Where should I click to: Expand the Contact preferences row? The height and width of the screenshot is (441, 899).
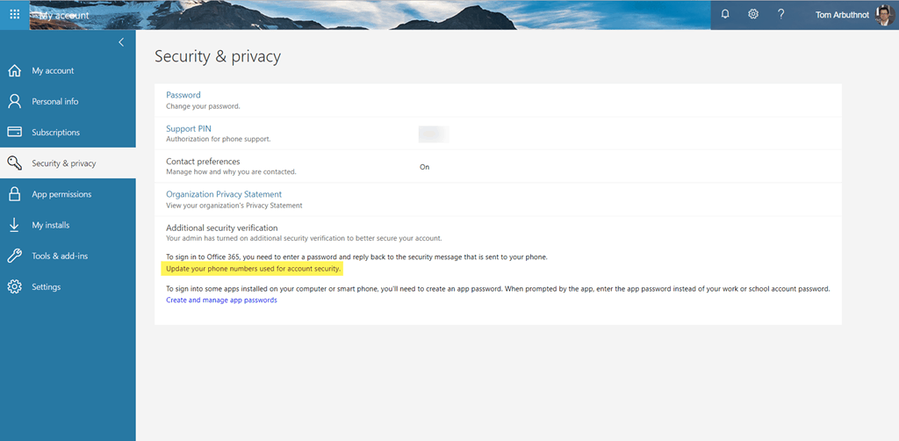(203, 162)
